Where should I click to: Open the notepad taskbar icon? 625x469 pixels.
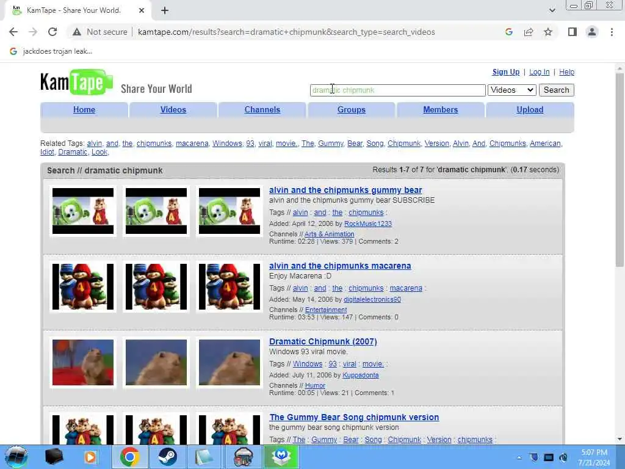pos(205,457)
